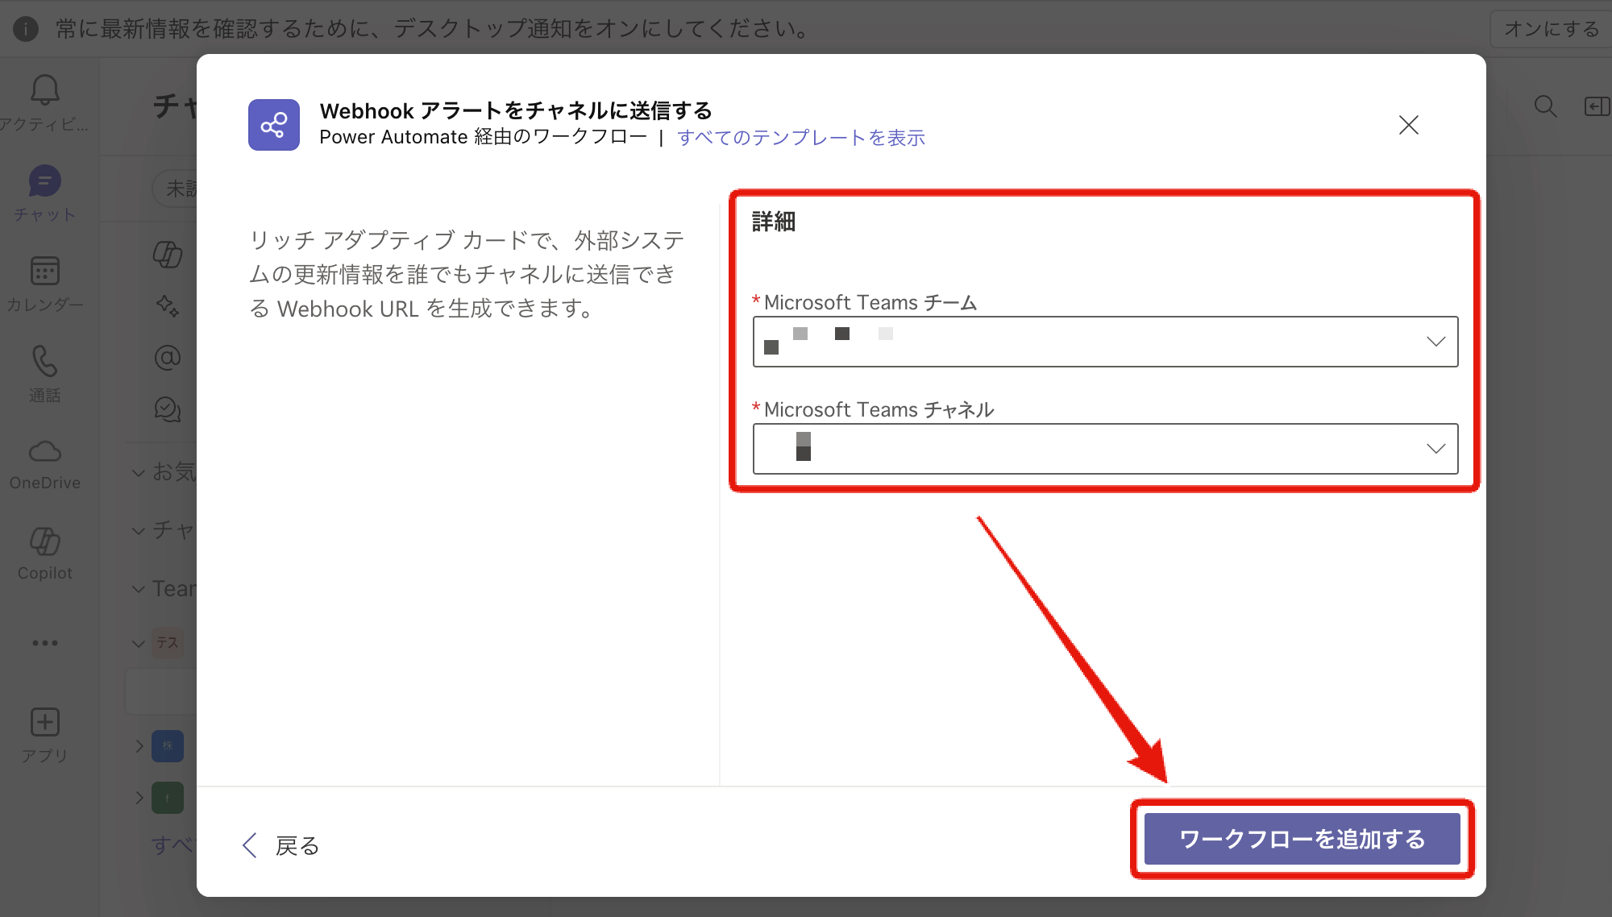
Task: Click オンにする for desktop notifications
Action: 1551,29
